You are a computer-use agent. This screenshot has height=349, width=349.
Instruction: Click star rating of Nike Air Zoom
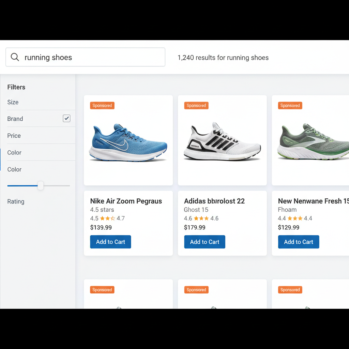coord(107,218)
